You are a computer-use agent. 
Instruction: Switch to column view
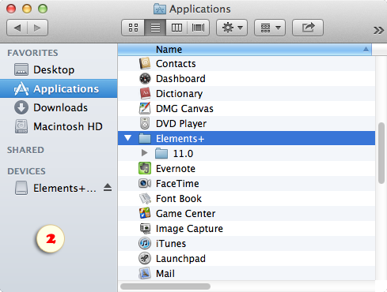pos(176,28)
